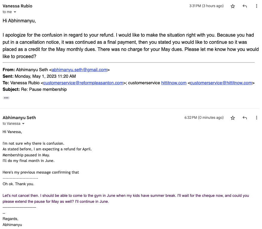Reply to Vanessa Rubio's email
The width and height of the screenshot is (262, 229).
[x=245, y=6]
